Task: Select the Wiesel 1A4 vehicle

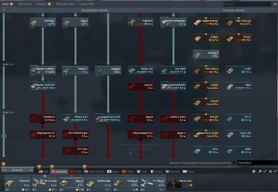Action: 140,70
